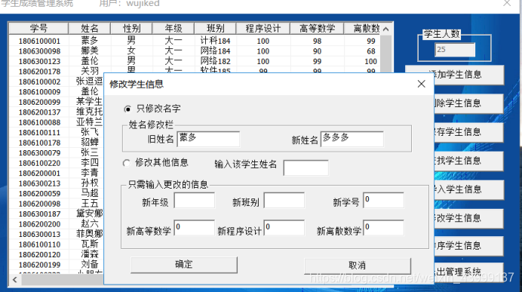Screen dimensions: 522x292
Task: Click the 保存学生信息 button in main window
Action: point(469,132)
